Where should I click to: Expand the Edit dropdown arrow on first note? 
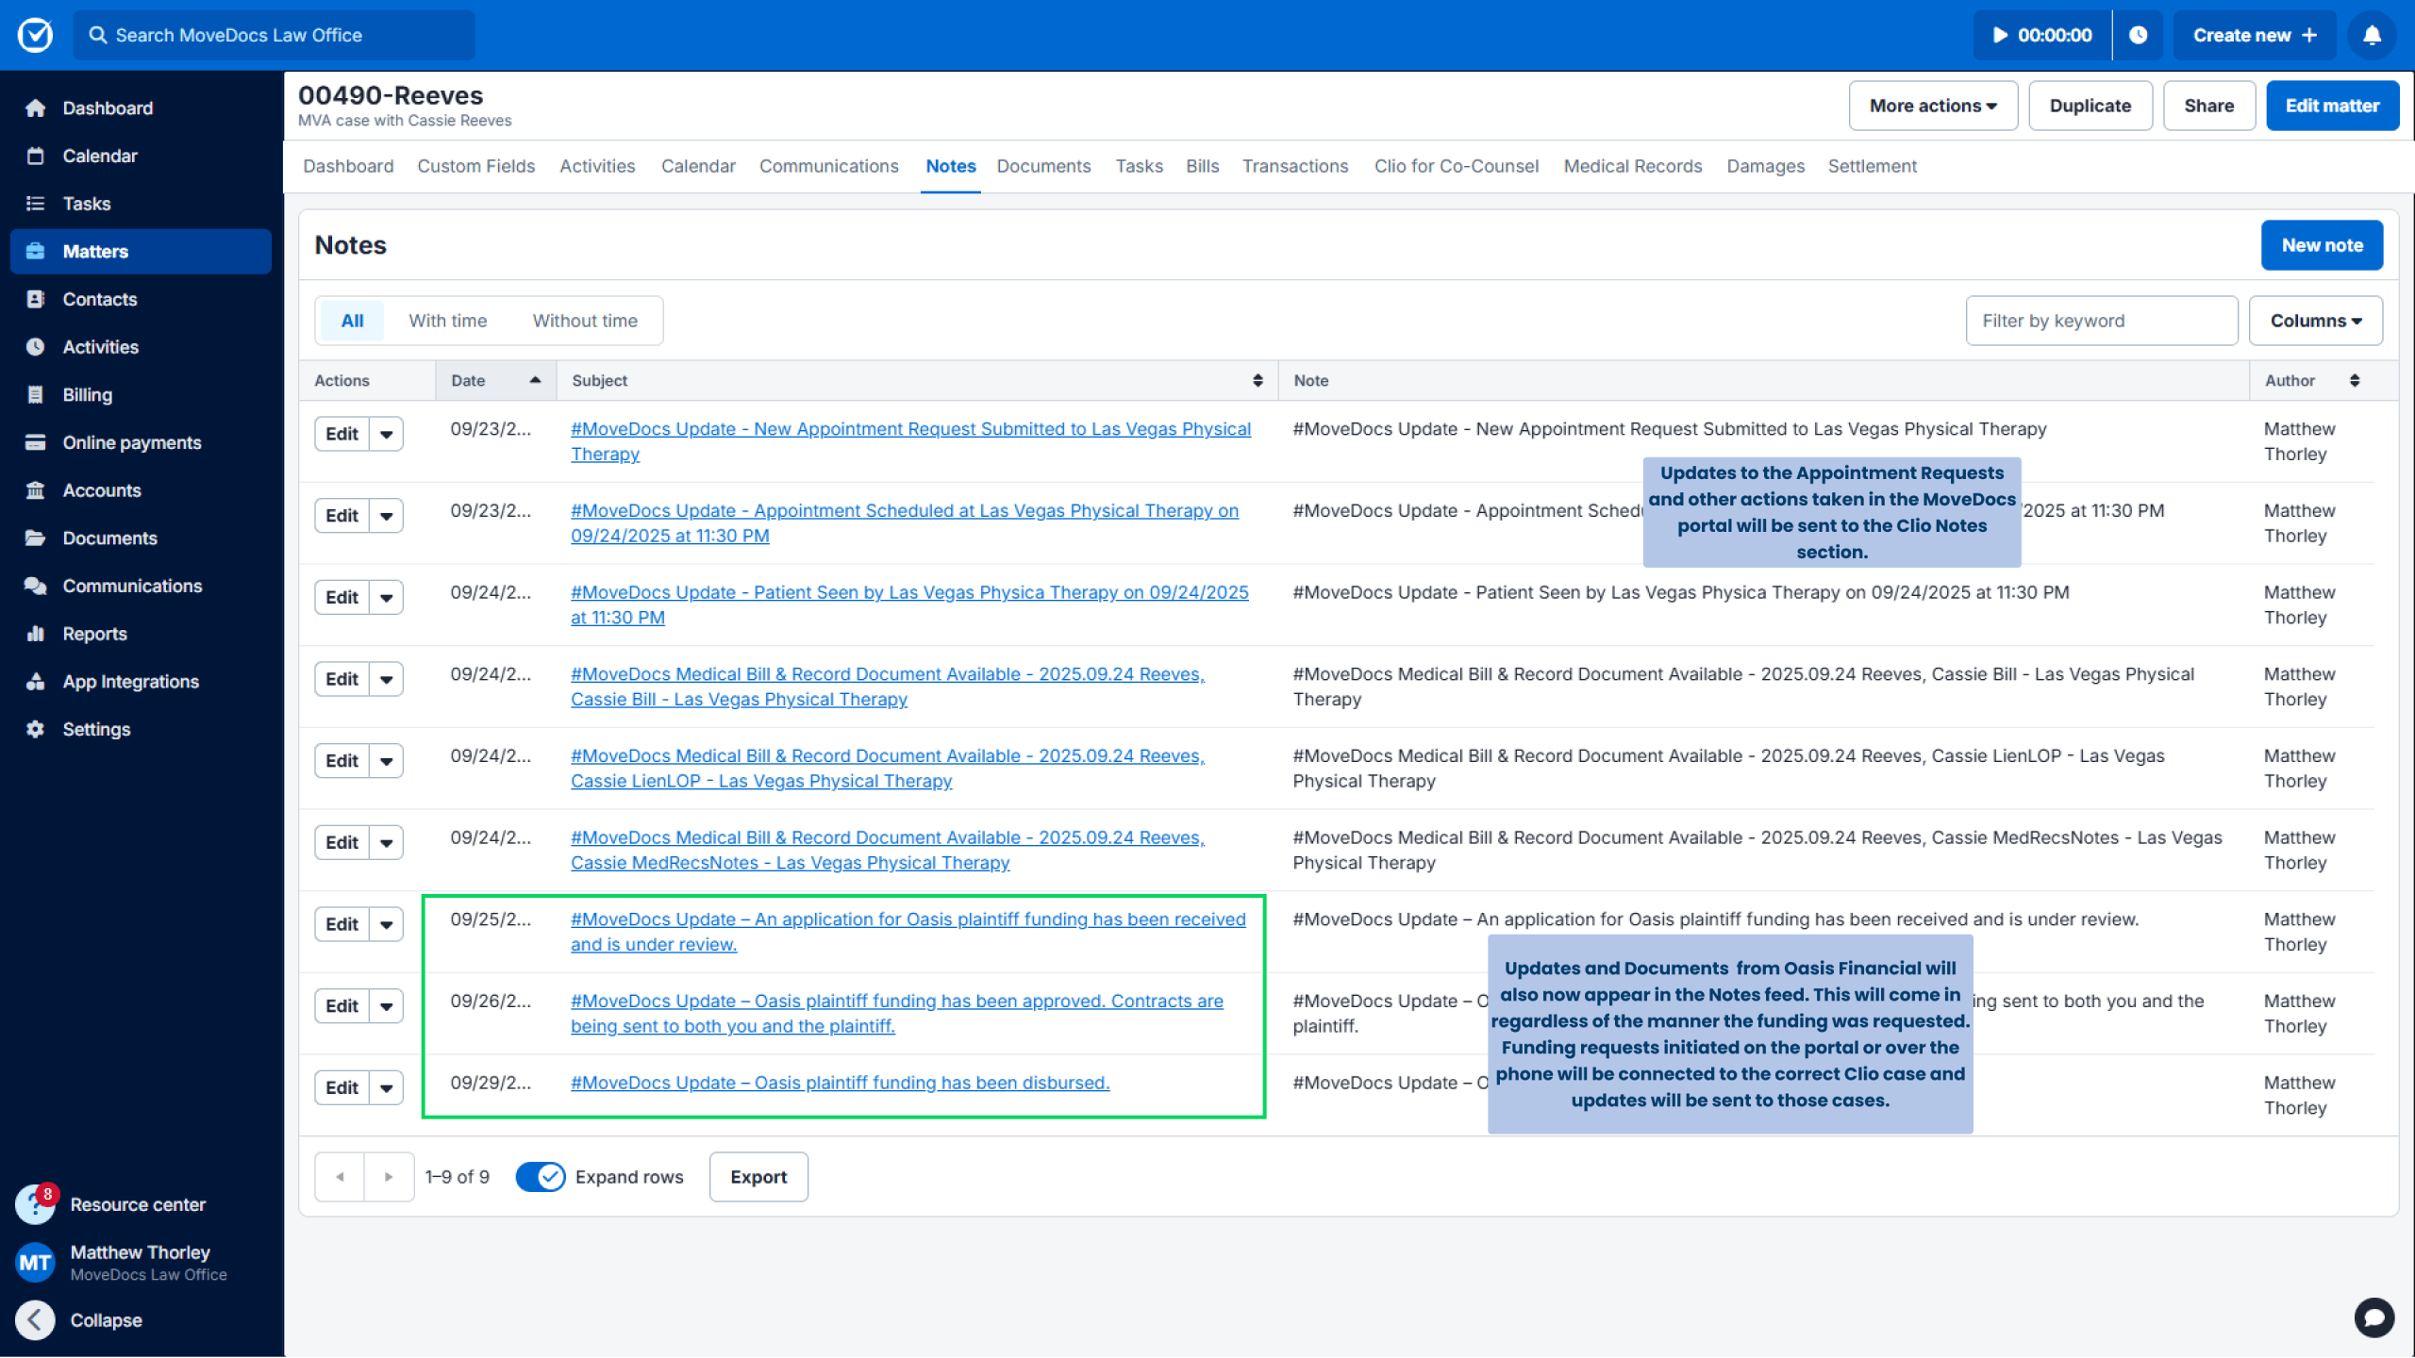click(x=386, y=434)
